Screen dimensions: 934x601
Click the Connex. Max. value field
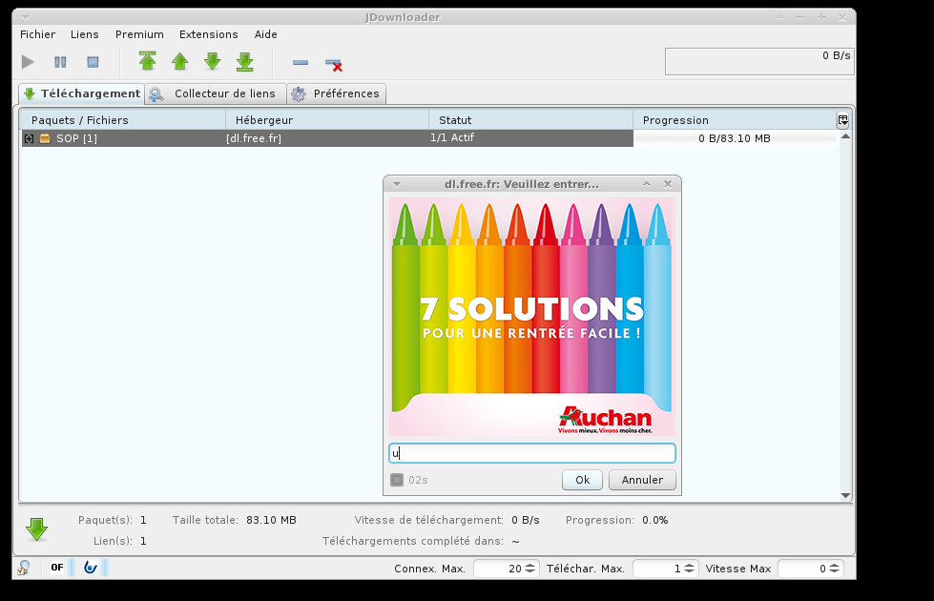pos(499,569)
